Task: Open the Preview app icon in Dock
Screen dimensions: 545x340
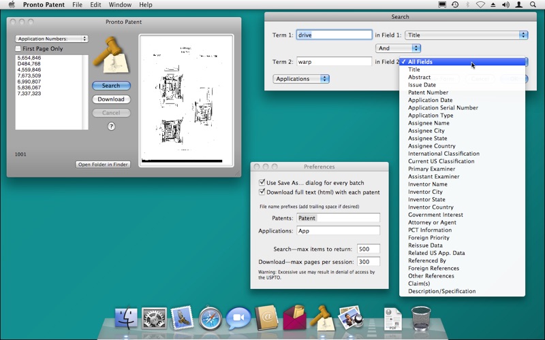Action: pyautogui.click(x=350, y=318)
